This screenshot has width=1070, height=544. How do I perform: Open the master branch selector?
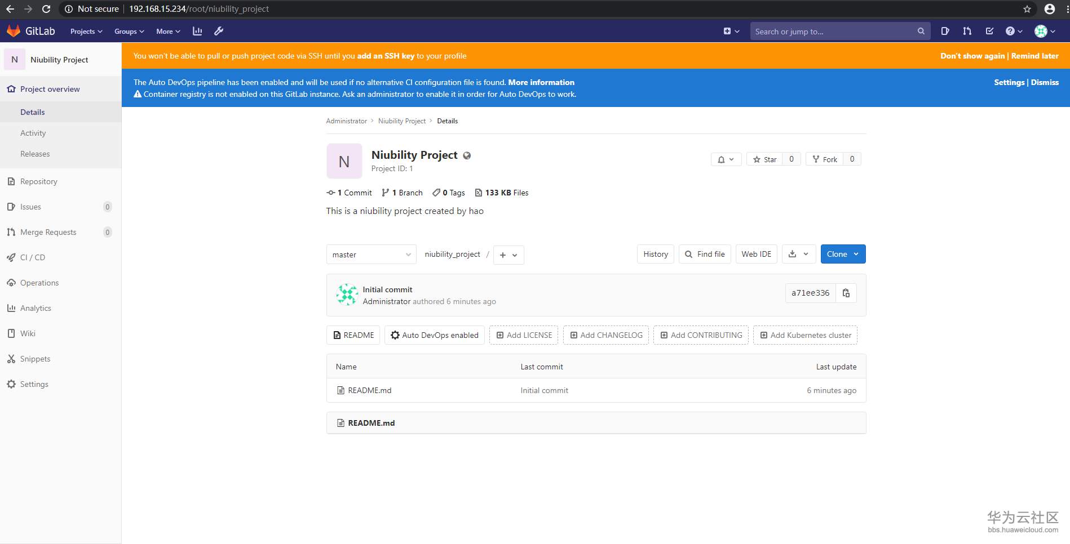[372, 255]
